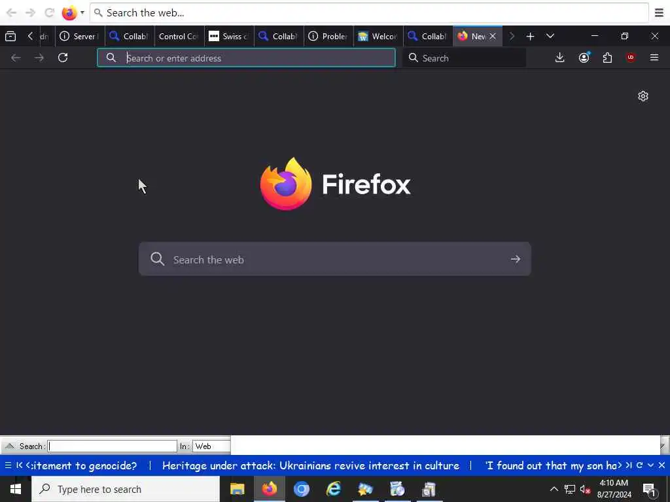Open the Extensions puzzle icon
670x502 pixels.
pos(607,58)
